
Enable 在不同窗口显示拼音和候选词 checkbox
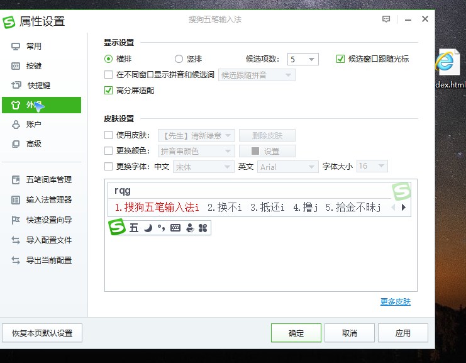[x=108, y=75]
